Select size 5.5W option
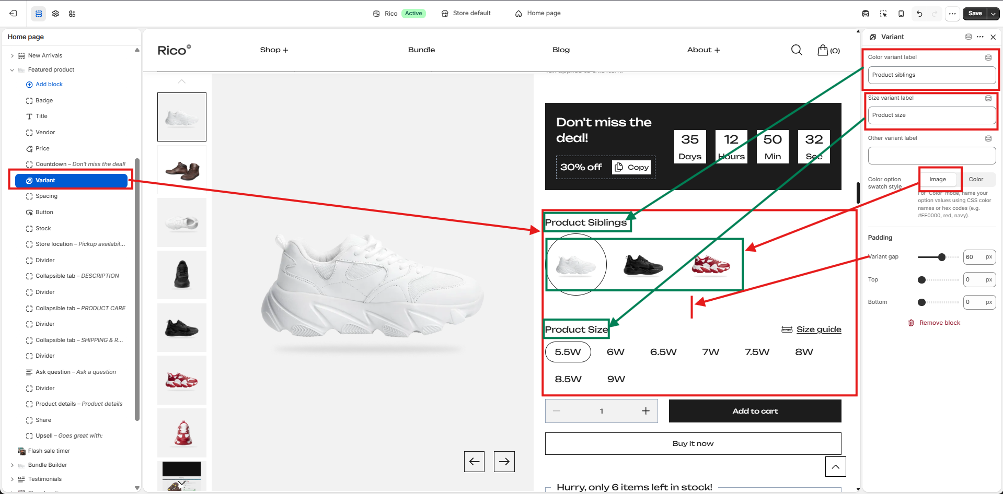Screen dimensions: 1003x494 tap(568, 352)
